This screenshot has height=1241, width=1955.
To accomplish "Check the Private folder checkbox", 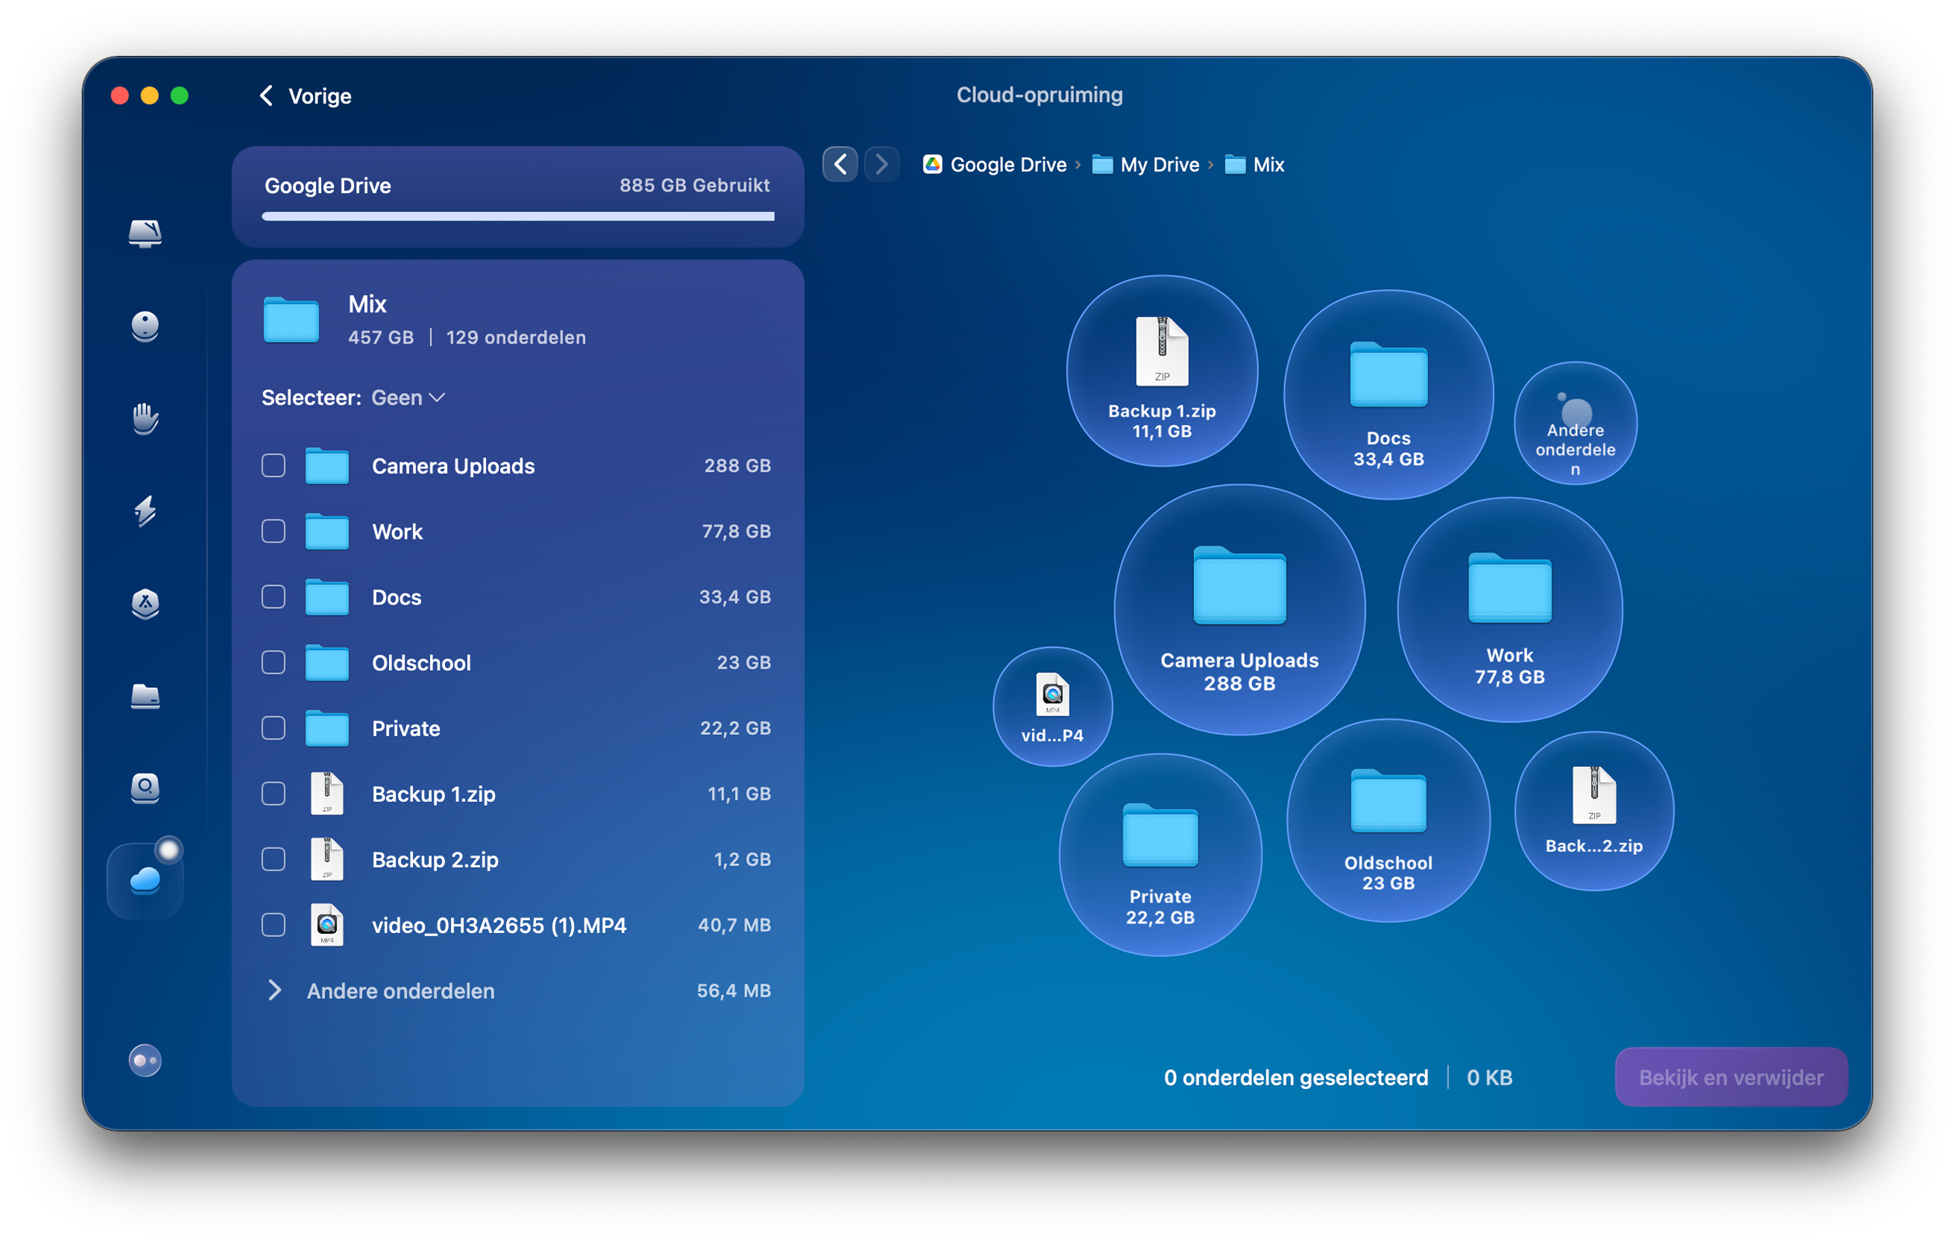I will [x=274, y=728].
